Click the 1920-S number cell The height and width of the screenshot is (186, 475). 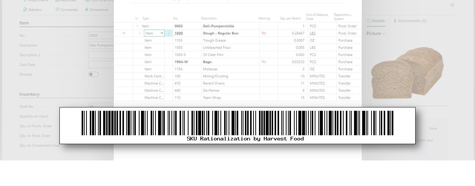(187, 55)
